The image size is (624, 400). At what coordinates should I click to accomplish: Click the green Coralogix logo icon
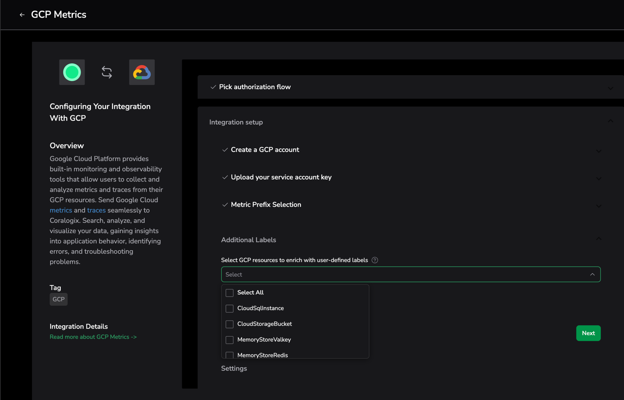point(72,72)
